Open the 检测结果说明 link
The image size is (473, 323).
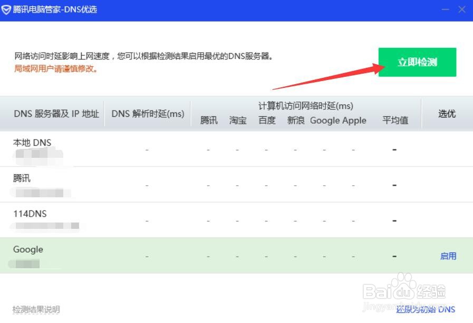pyautogui.click(x=36, y=309)
